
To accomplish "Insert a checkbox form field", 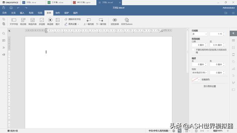I will pyautogui.click(x=42, y=21).
